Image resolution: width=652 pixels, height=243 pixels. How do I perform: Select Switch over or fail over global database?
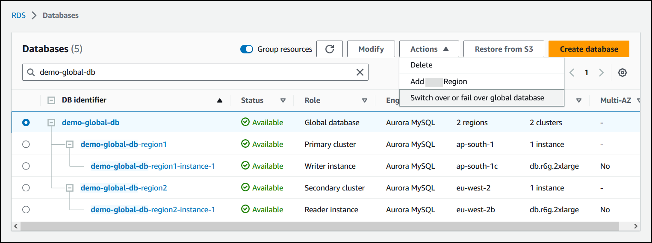(x=477, y=98)
